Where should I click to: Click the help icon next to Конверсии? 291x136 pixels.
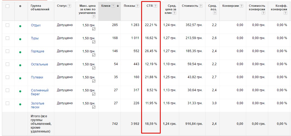(242, 6)
